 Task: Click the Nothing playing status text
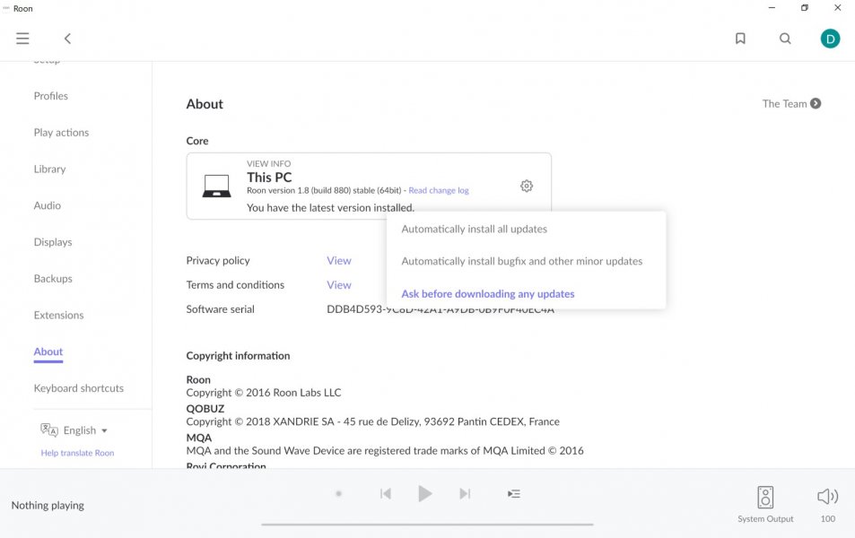[x=48, y=506]
